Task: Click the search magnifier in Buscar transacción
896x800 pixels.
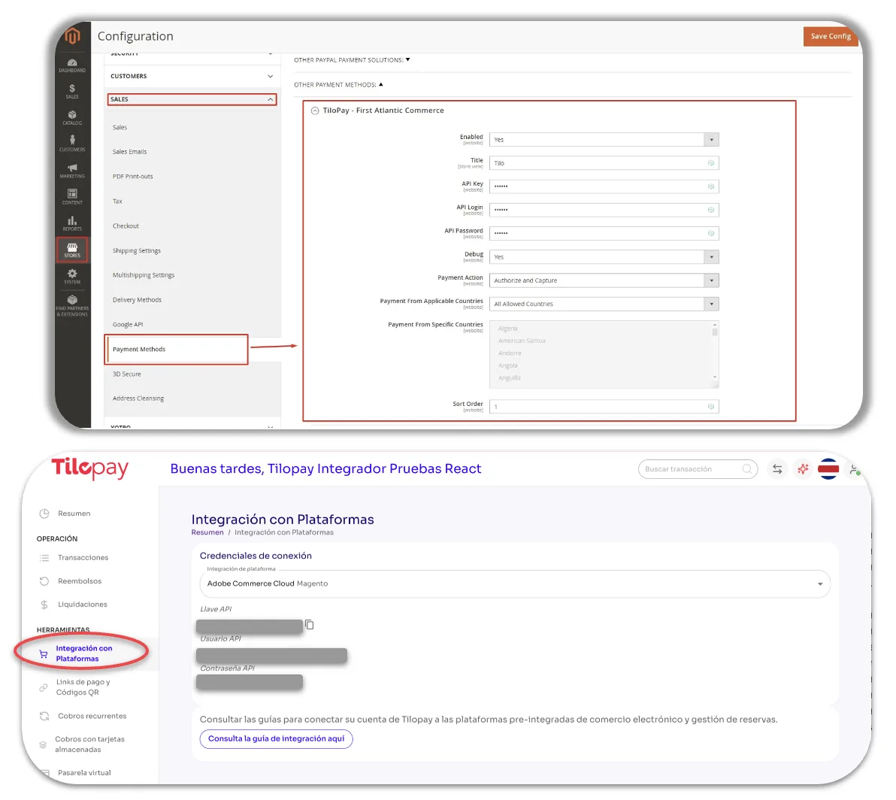Action: tap(747, 469)
